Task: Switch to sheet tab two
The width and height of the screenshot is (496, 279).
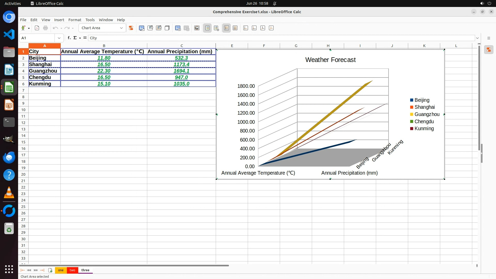Action: click(72, 270)
